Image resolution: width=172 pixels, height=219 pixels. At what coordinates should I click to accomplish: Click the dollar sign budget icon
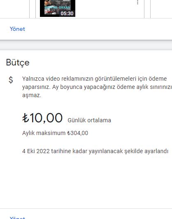click(11, 80)
